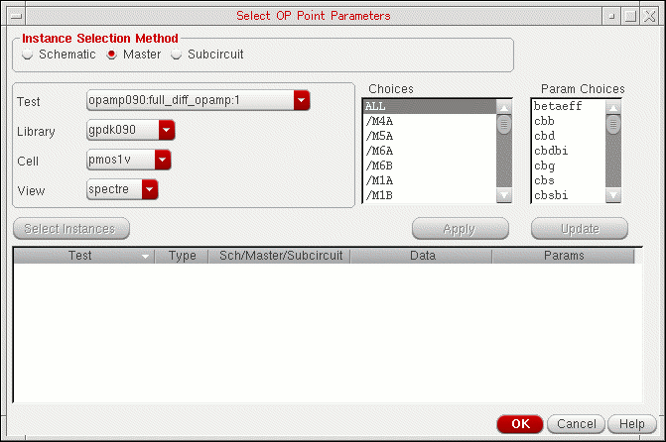666x442 pixels.
Task: Select cbs in Param Choices
Action: pos(569,180)
